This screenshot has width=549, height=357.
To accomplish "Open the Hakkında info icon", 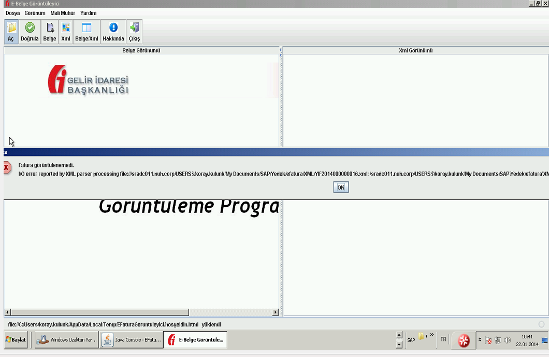I will tap(113, 31).
